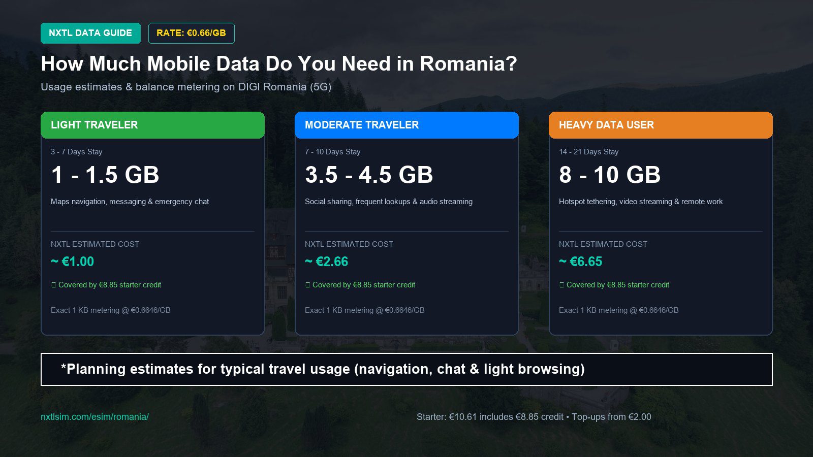Click NXTL ESTIMATED COST label in Heavy Data User card
This screenshot has width=813, height=457.
coord(603,244)
